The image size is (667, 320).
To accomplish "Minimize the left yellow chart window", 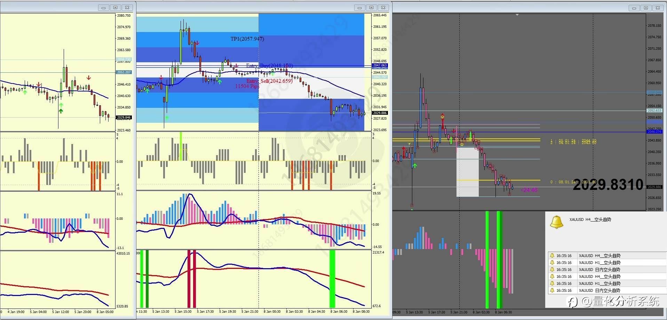I will (103, 7).
